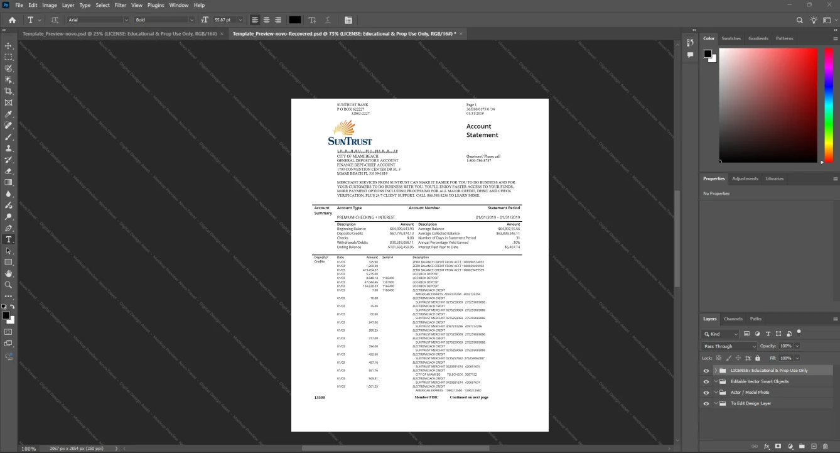Toggle Lock position icon

tap(737, 358)
